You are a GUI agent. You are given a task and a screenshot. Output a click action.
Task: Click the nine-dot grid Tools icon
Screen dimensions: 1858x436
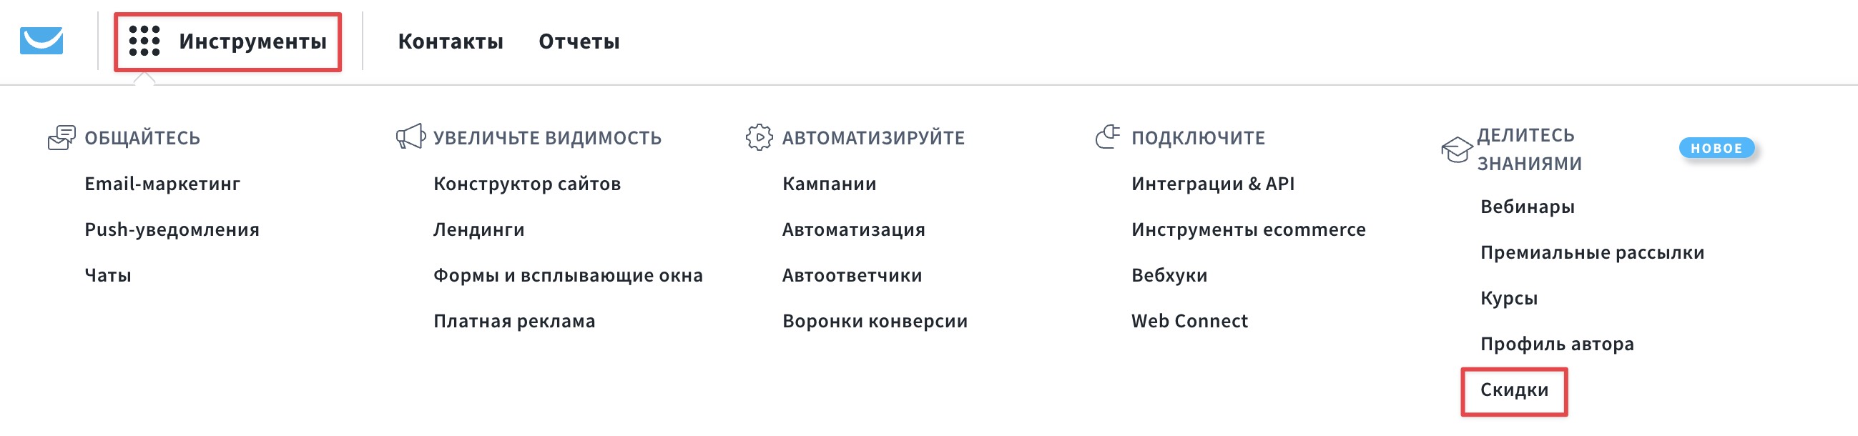[144, 41]
